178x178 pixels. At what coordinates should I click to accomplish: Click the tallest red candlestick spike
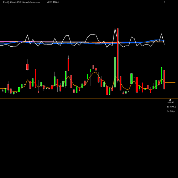click(x=118, y=54)
